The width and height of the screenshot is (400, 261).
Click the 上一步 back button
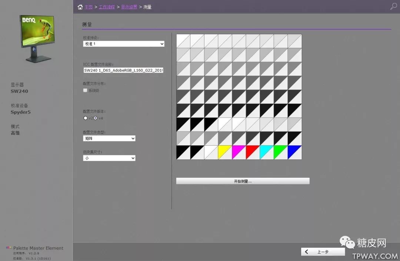[x=323, y=252]
